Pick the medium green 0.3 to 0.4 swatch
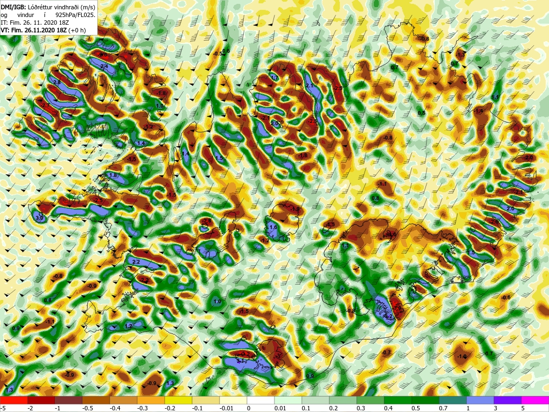Screen dimensions: 549x412 coord(371,400)
